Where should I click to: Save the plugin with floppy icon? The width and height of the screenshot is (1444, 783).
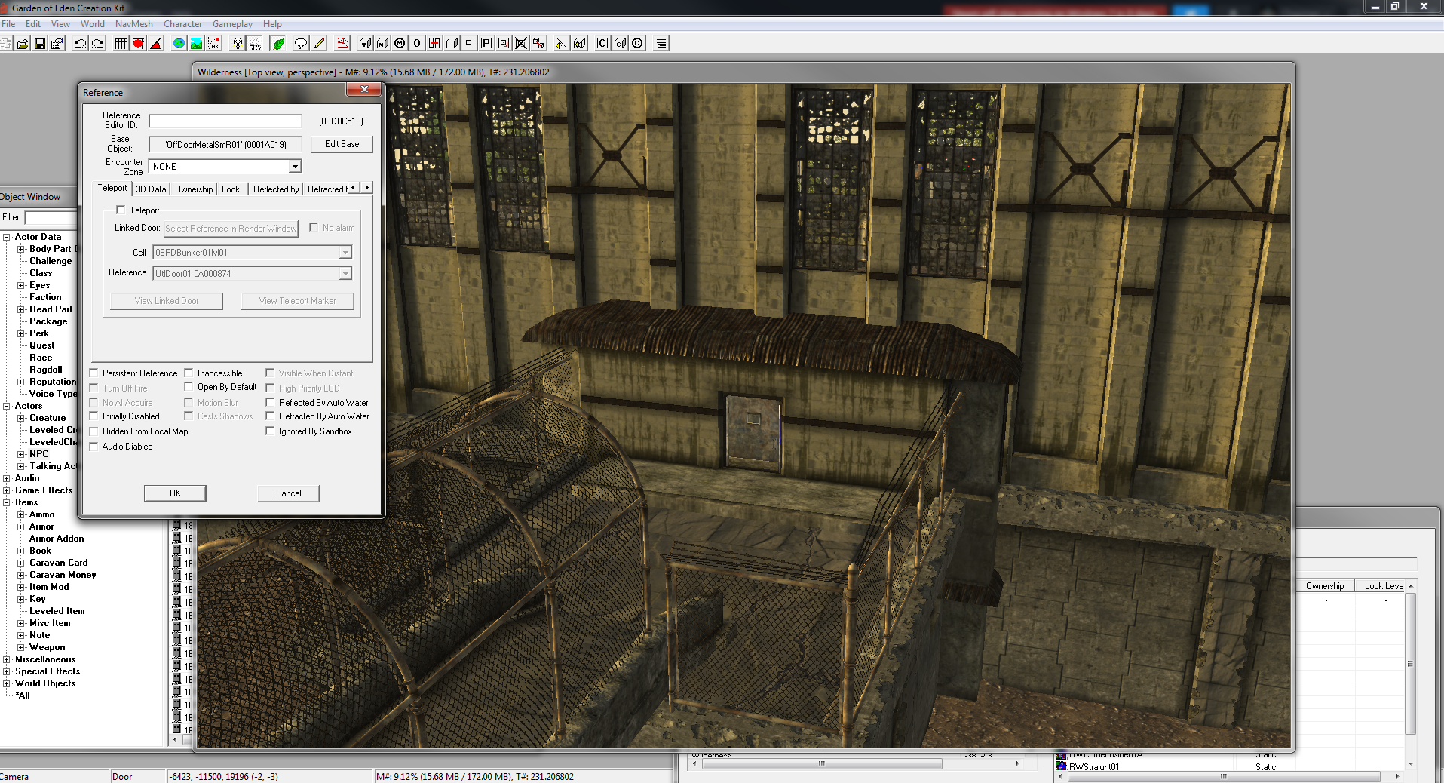40,44
